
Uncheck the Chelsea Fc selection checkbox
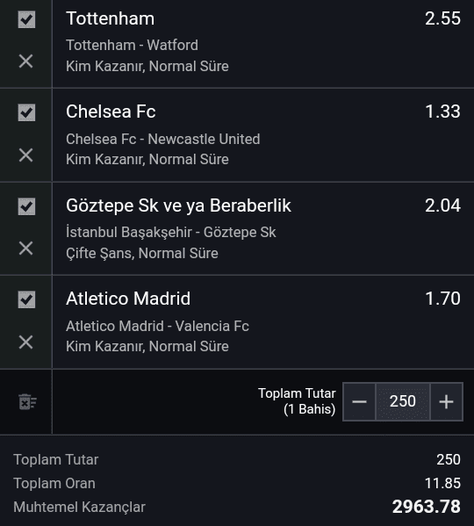point(26,112)
